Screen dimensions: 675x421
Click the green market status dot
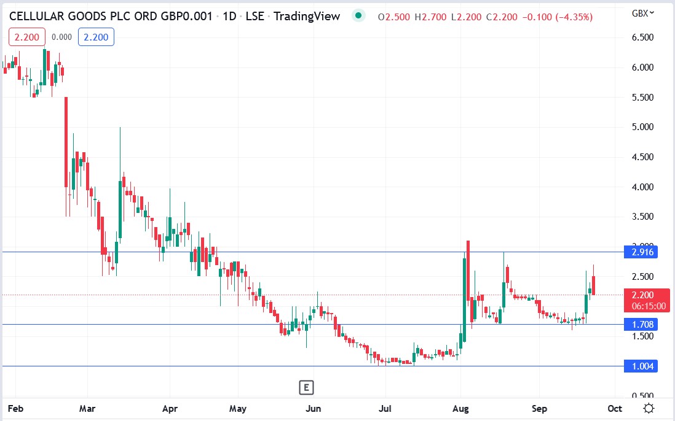[x=357, y=16]
